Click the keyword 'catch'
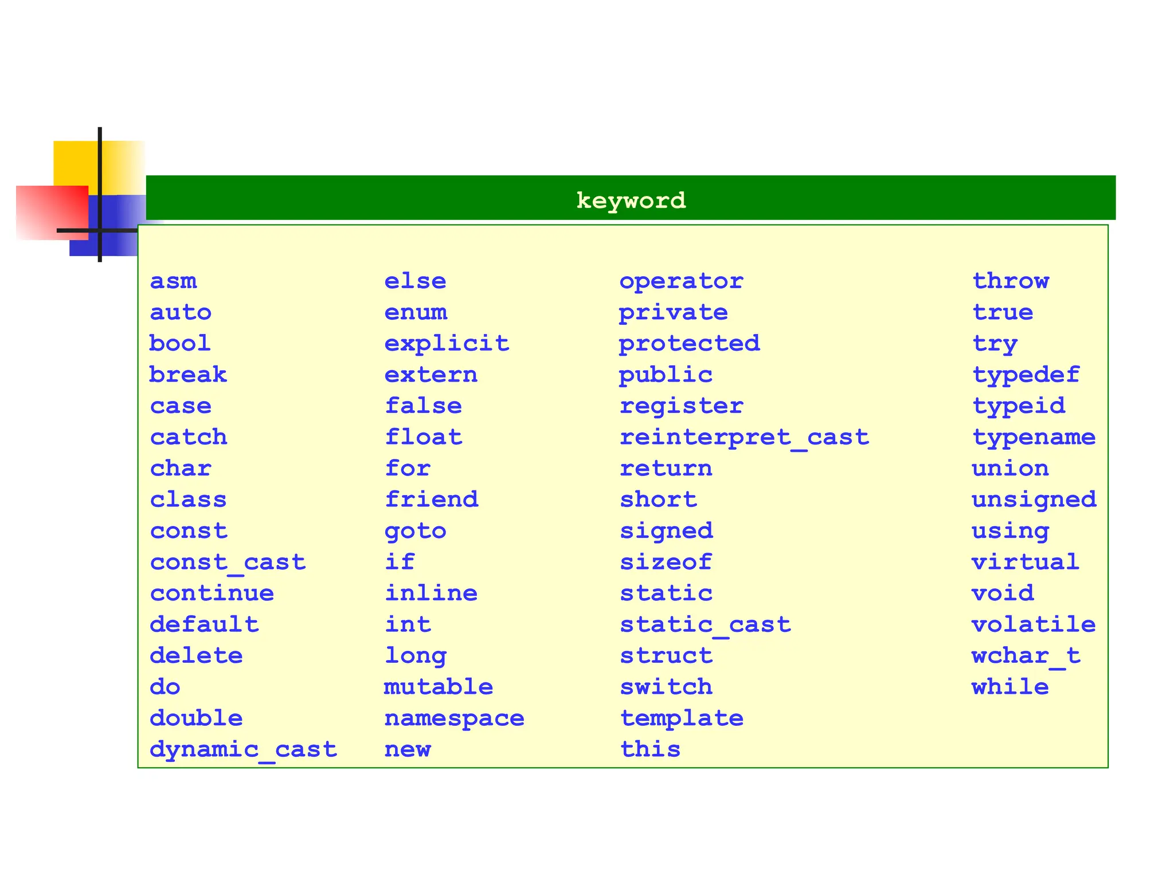Image resolution: width=1174 pixels, height=880 pixels. click(x=189, y=437)
